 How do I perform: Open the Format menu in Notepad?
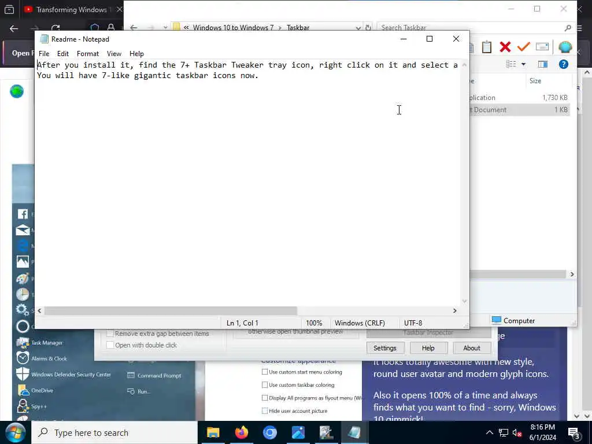88,54
